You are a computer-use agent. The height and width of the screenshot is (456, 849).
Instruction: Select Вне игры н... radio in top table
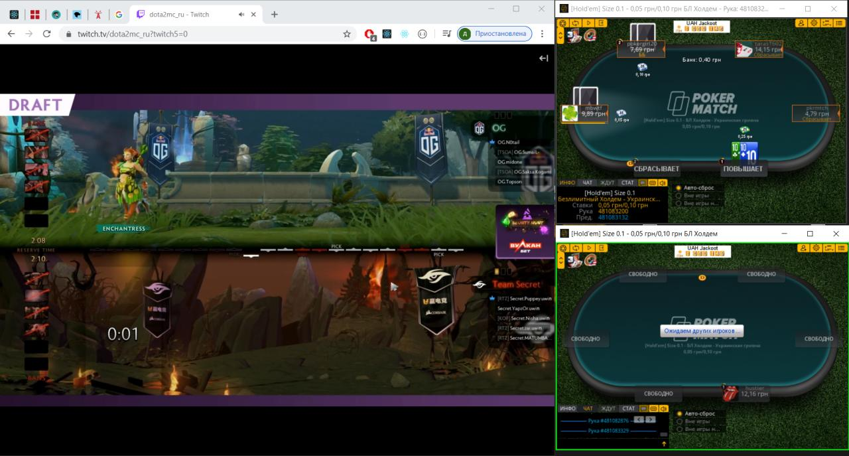[679, 204]
